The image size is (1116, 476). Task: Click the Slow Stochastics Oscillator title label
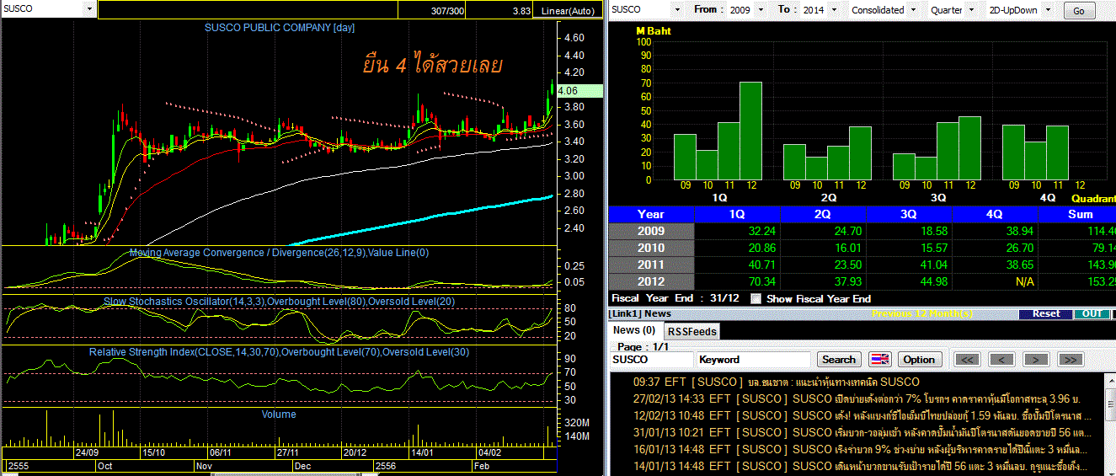[x=279, y=301]
